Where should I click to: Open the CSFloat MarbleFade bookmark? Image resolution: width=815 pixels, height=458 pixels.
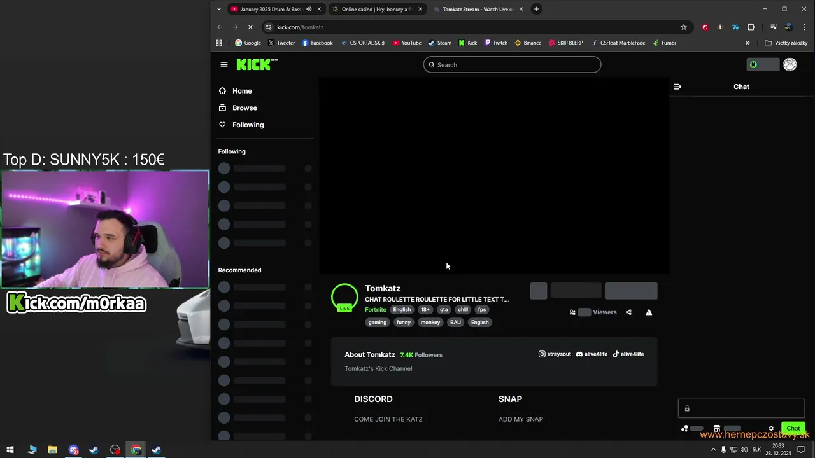pos(618,43)
